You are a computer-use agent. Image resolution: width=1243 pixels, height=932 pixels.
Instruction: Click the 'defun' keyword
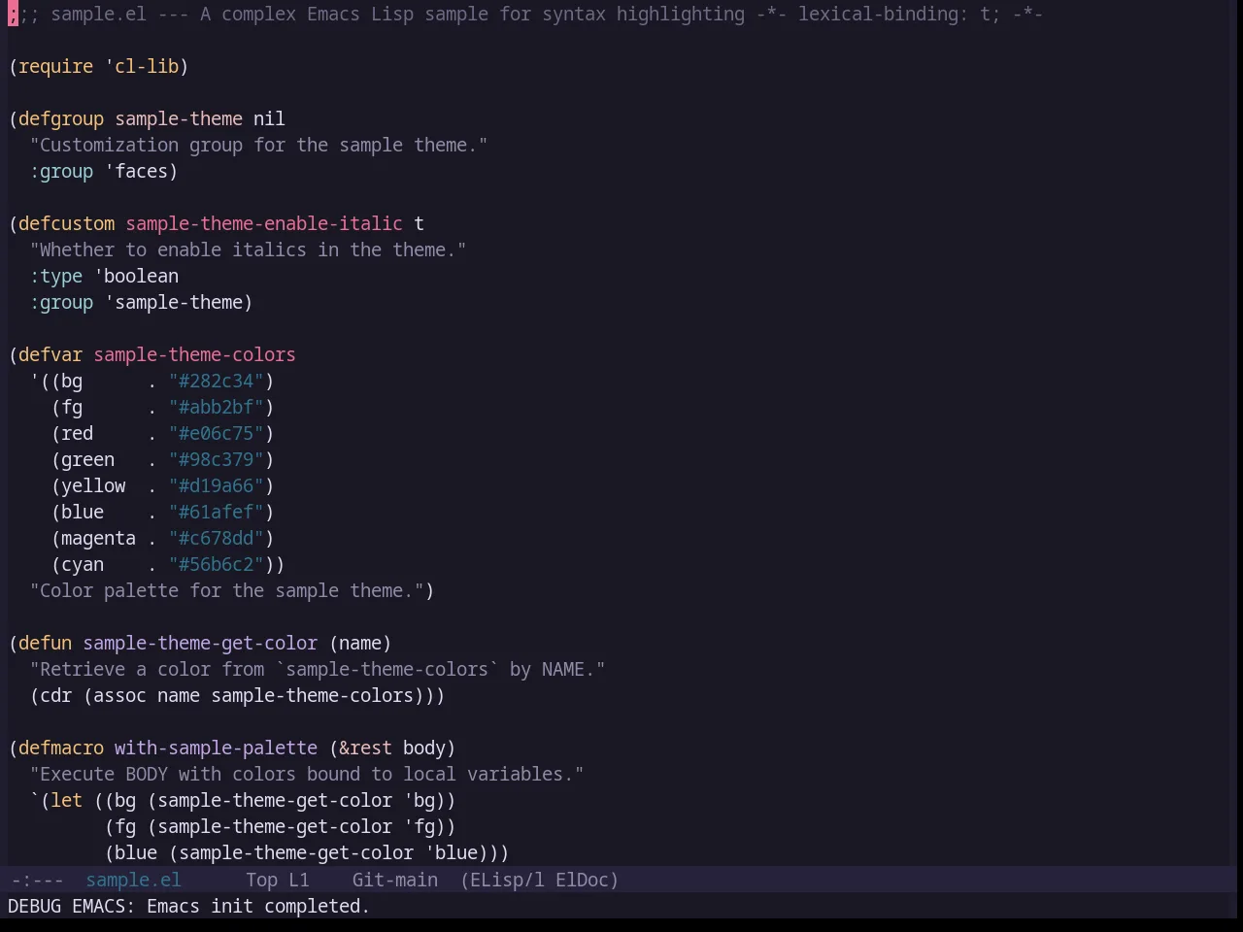point(45,643)
